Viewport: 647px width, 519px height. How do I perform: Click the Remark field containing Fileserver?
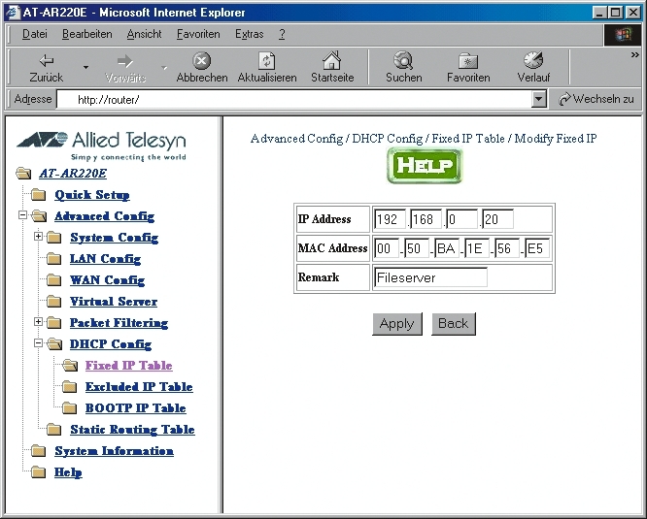tap(430, 277)
